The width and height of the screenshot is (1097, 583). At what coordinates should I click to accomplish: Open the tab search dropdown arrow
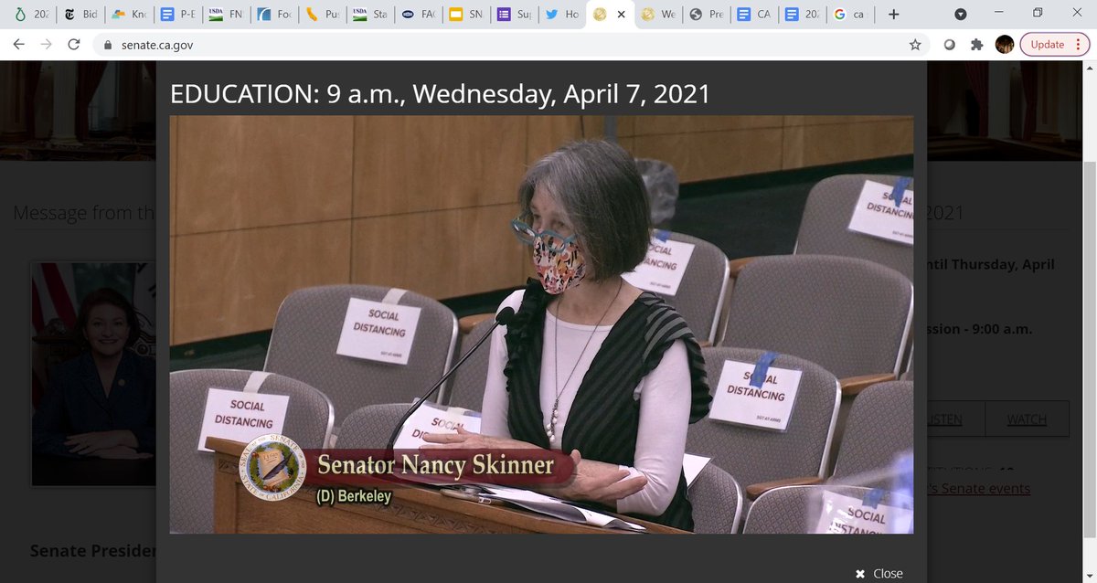click(x=961, y=15)
